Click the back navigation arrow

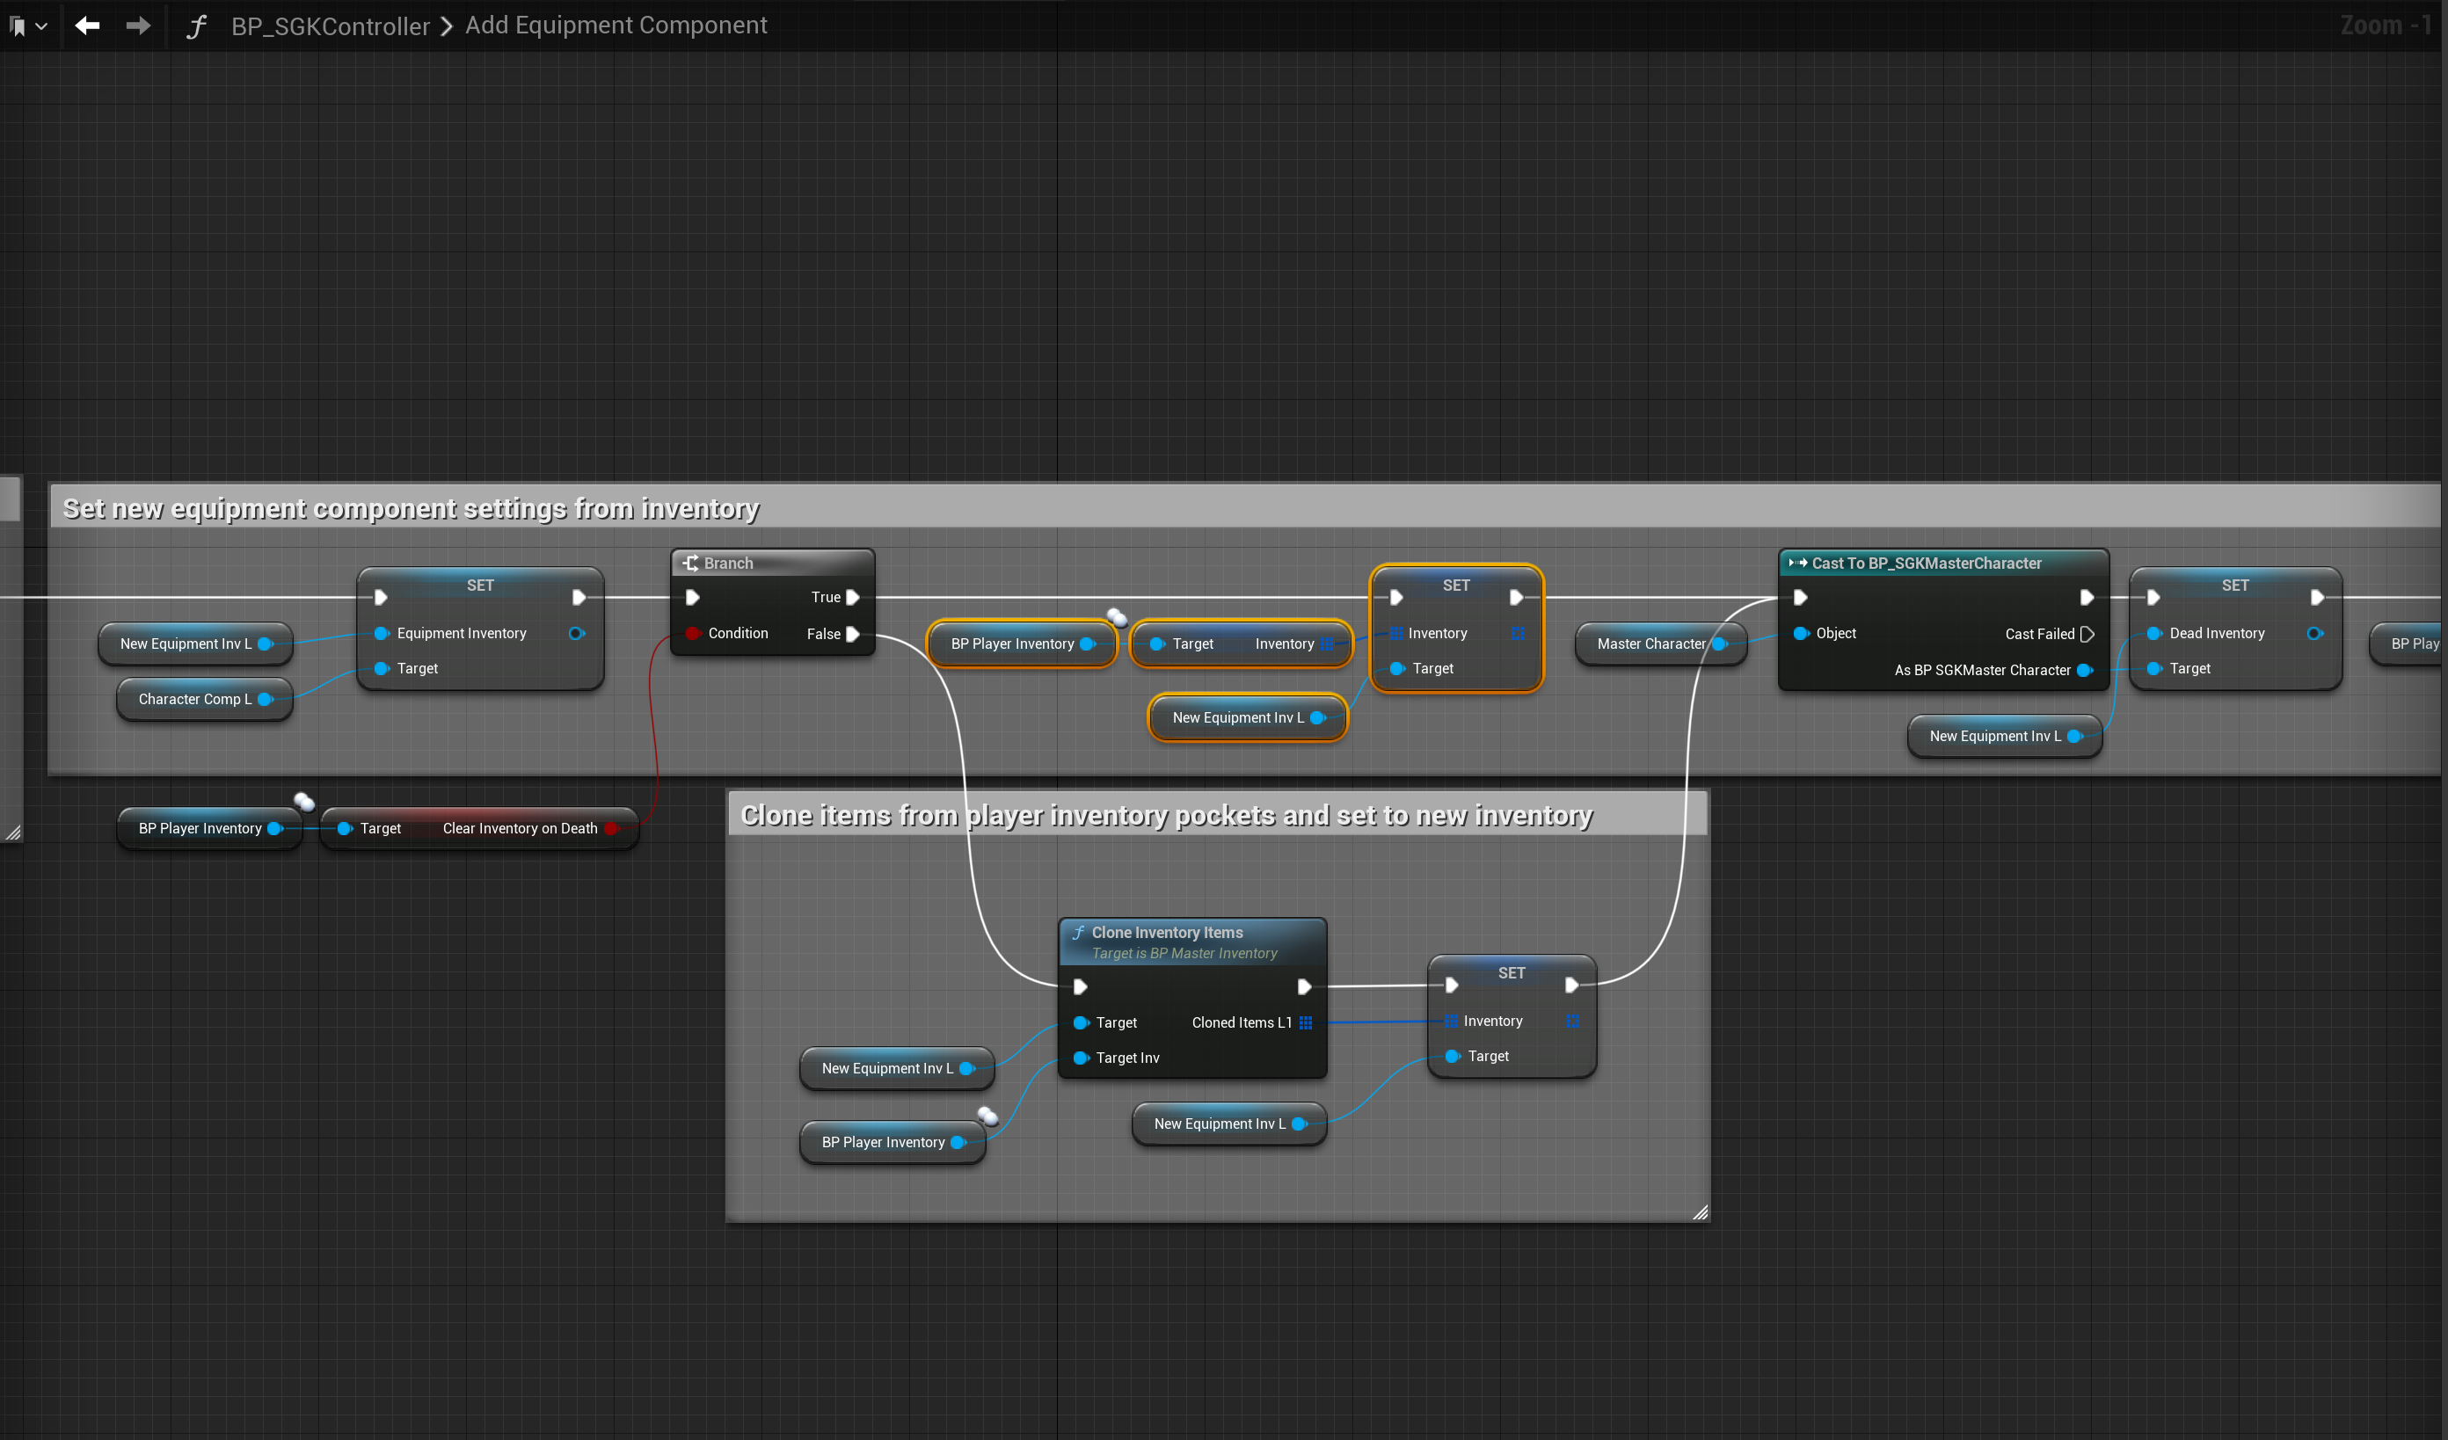[x=87, y=25]
